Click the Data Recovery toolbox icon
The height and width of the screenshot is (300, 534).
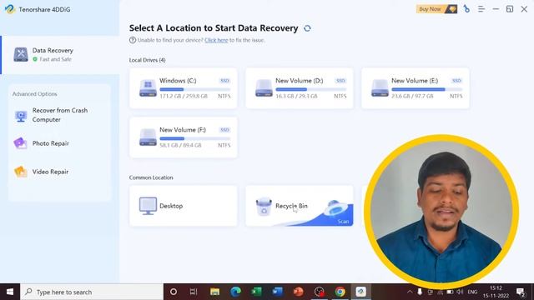coord(21,54)
